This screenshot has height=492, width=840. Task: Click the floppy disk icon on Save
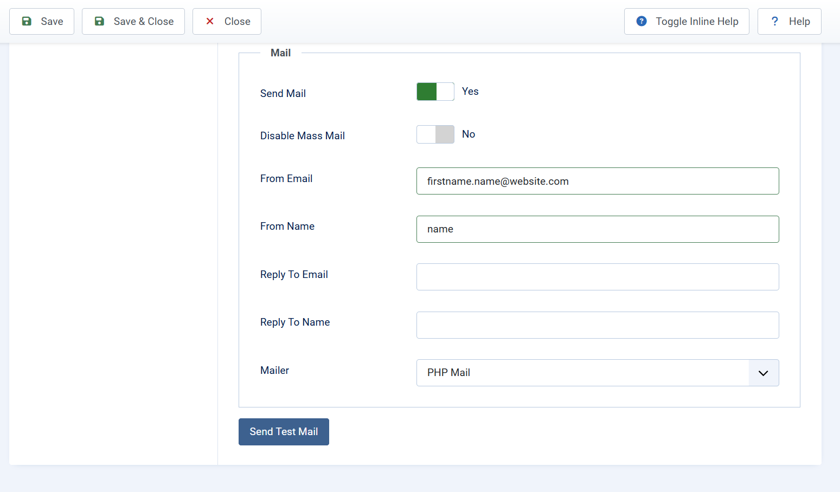(x=27, y=21)
